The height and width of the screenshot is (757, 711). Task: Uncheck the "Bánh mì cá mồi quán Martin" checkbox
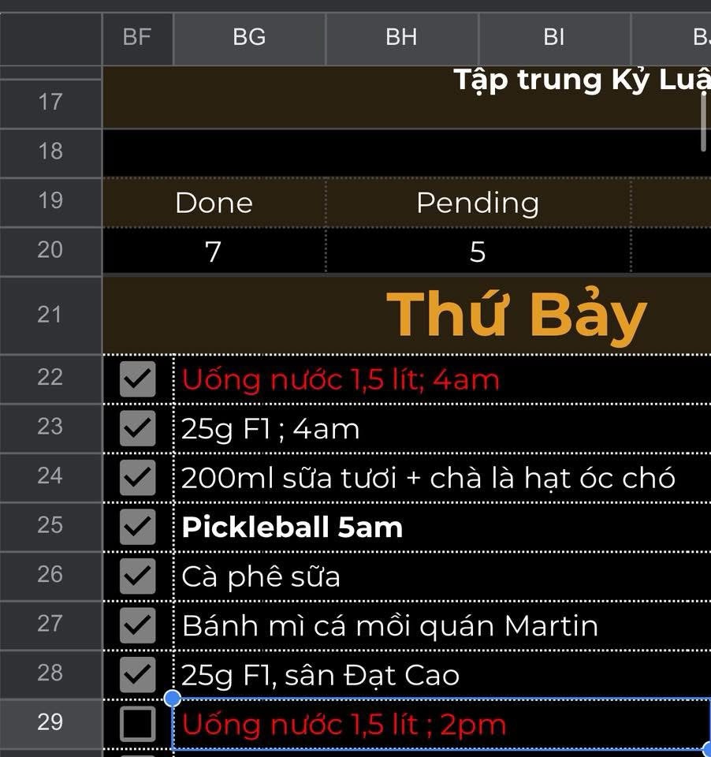pos(138,625)
